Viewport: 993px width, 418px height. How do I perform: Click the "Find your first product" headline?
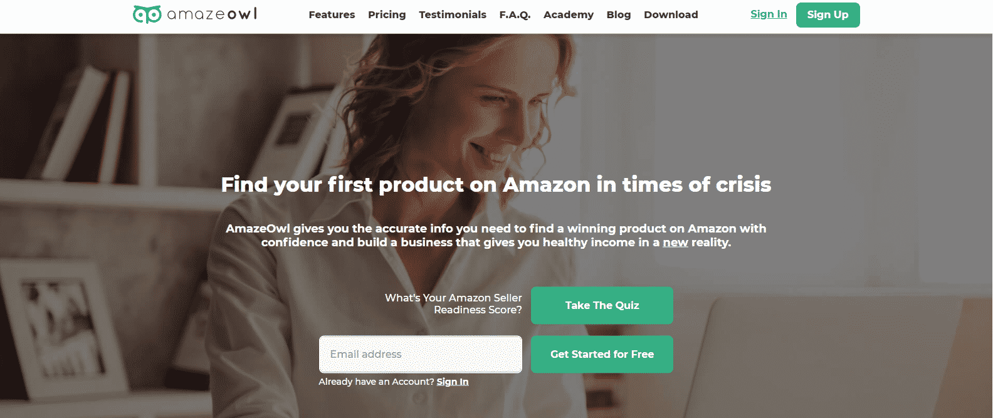tap(496, 184)
